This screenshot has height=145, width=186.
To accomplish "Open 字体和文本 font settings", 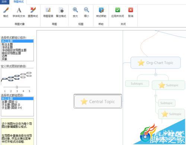I will coord(19,12).
